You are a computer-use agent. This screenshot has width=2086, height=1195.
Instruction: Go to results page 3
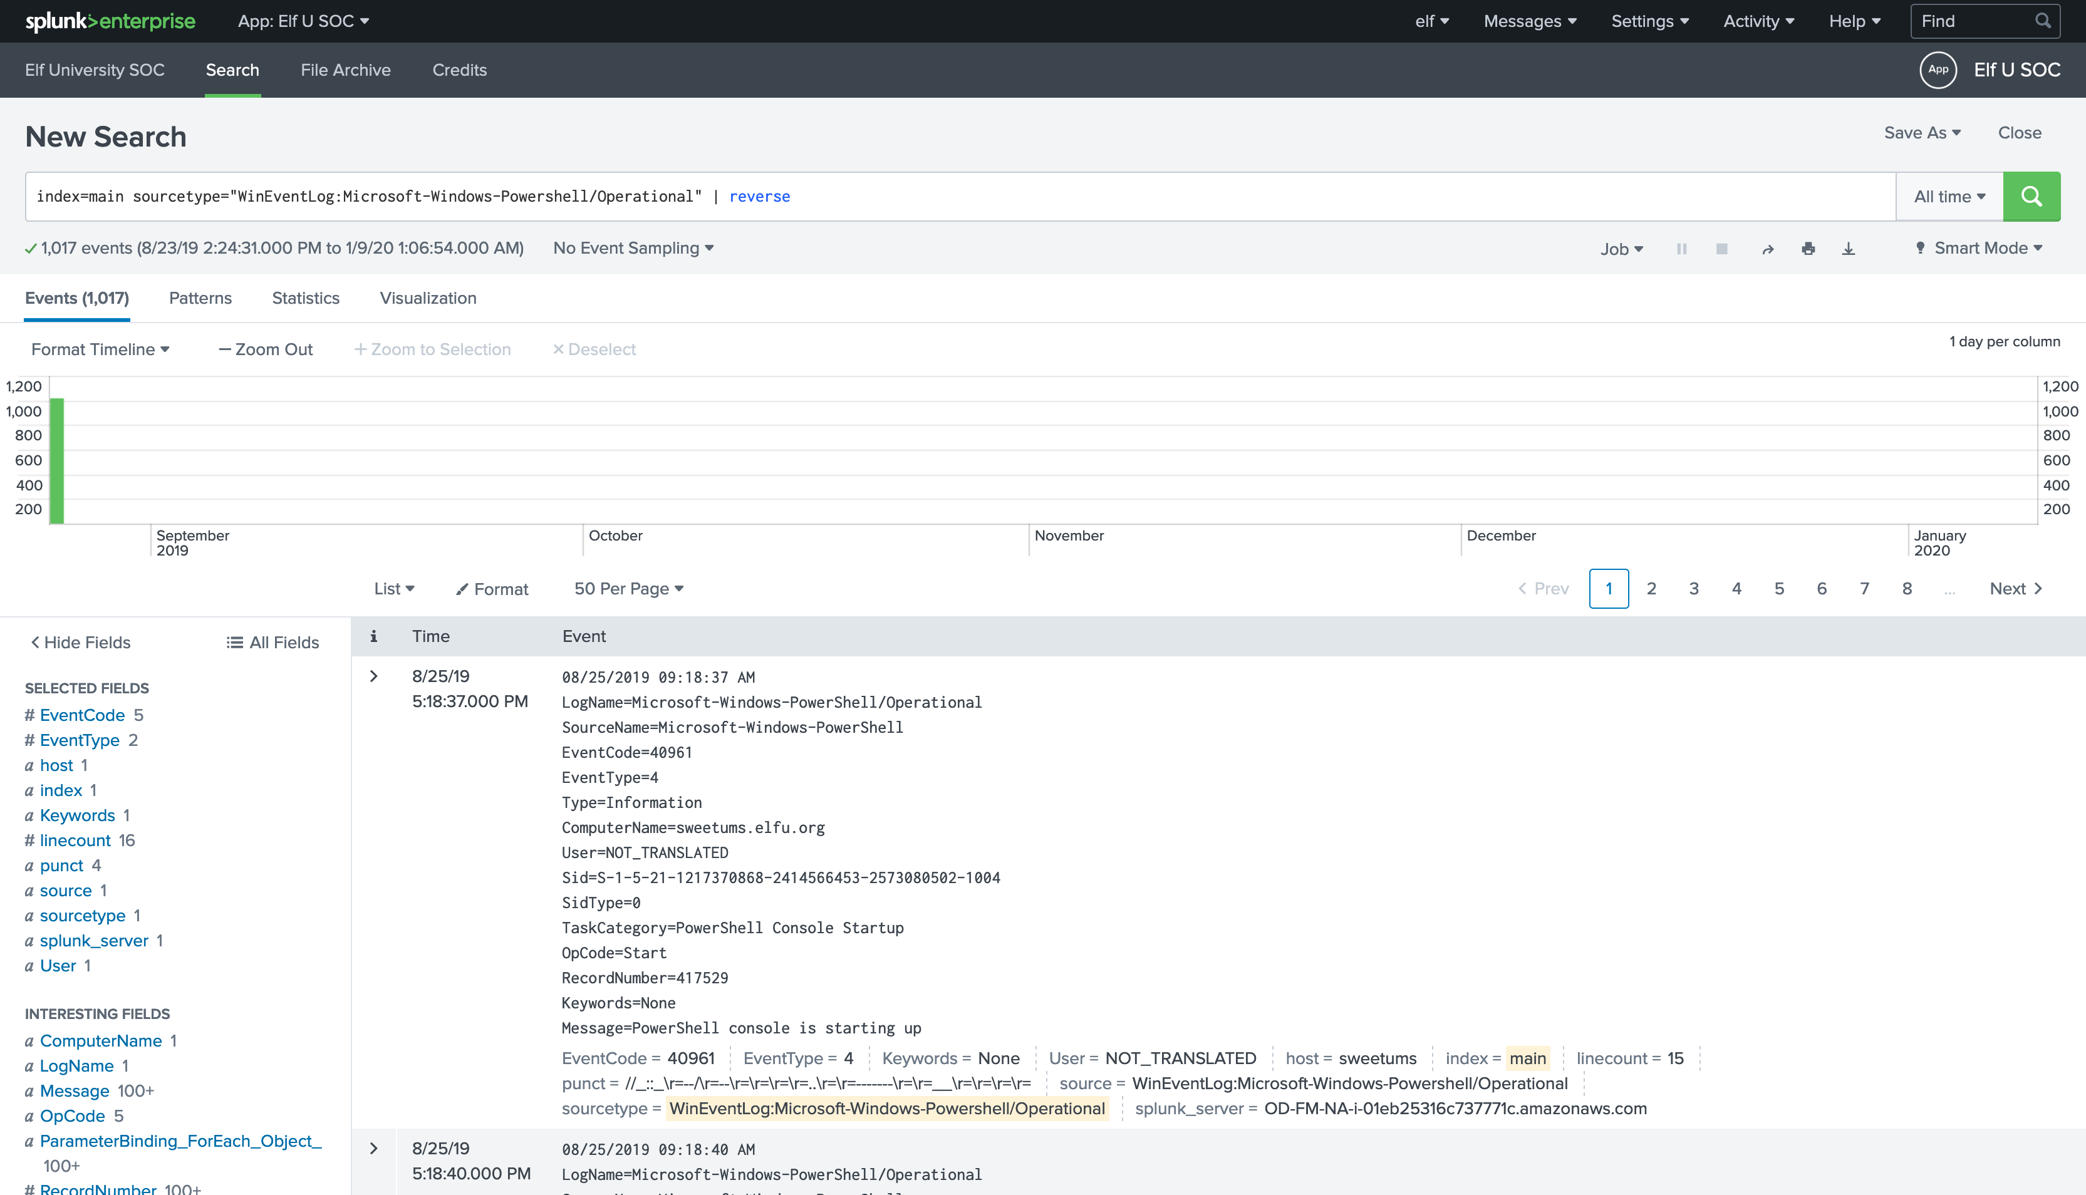(x=1694, y=589)
